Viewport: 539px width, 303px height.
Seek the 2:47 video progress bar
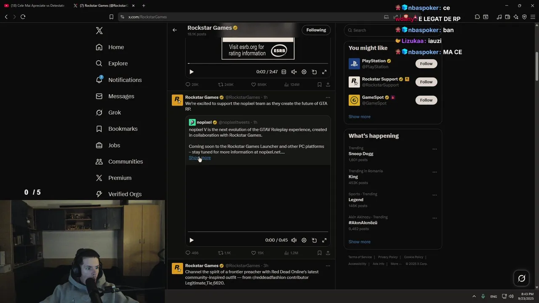(x=258, y=64)
